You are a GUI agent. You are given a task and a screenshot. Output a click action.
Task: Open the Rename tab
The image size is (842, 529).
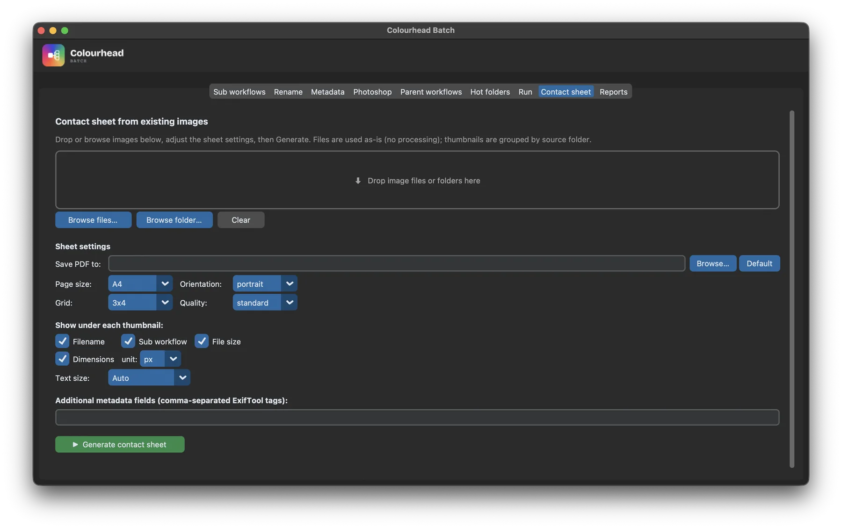[288, 92]
